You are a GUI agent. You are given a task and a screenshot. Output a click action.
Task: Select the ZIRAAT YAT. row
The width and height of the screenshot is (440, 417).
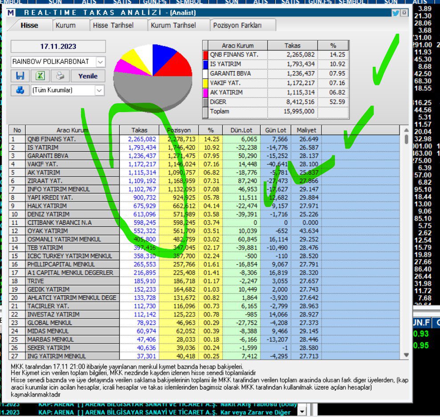point(204,181)
